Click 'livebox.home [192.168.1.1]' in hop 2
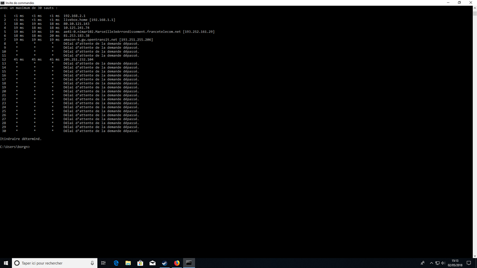The width and height of the screenshot is (477, 268). [x=89, y=20]
